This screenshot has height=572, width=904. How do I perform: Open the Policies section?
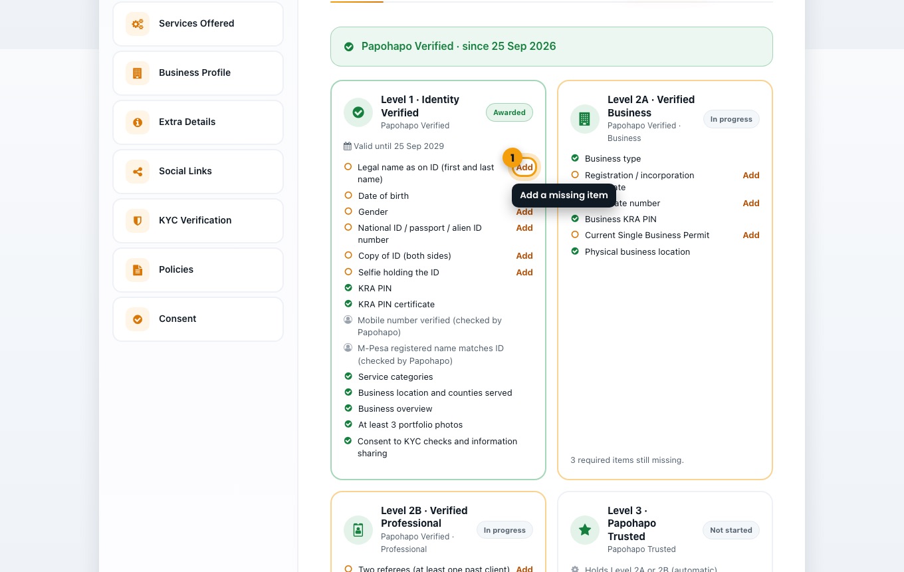click(198, 270)
